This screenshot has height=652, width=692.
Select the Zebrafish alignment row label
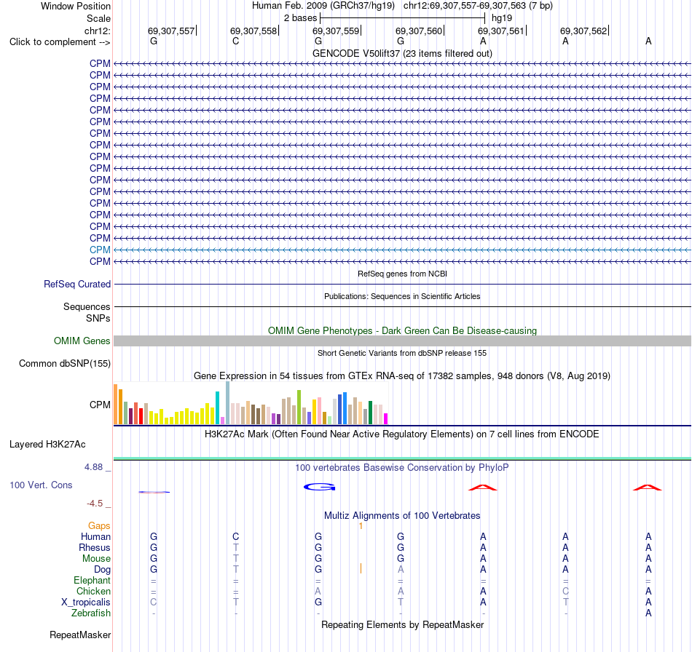91,613
